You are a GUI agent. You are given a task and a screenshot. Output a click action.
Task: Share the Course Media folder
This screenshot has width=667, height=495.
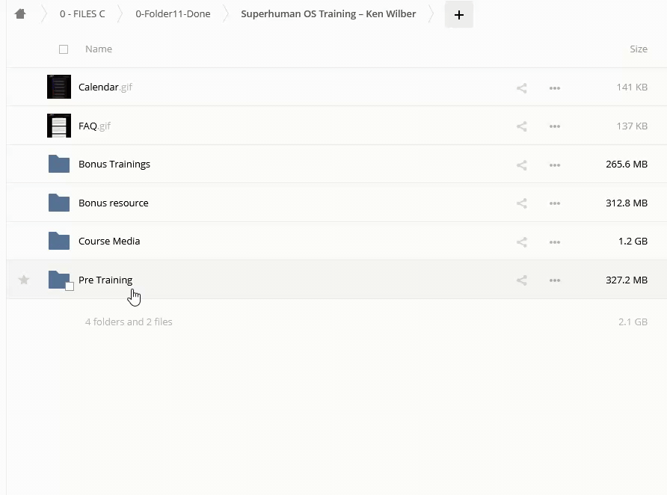tap(522, 242)
